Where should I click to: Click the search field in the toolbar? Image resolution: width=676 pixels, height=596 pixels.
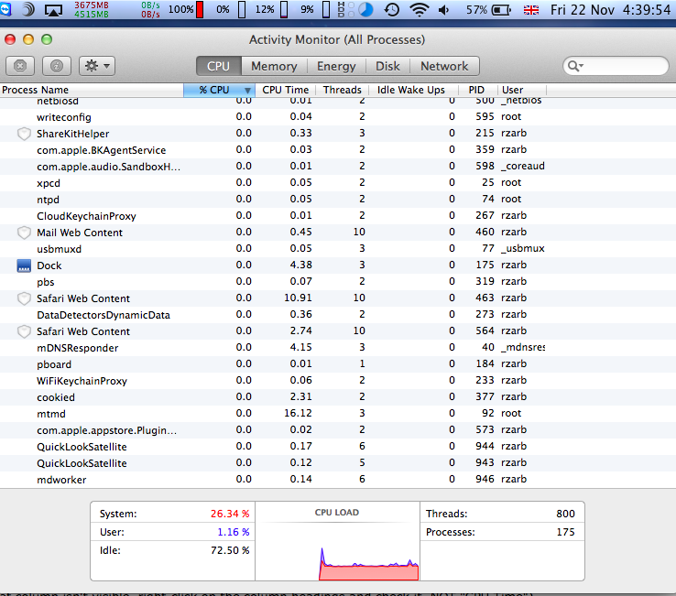tap(616, 66)
